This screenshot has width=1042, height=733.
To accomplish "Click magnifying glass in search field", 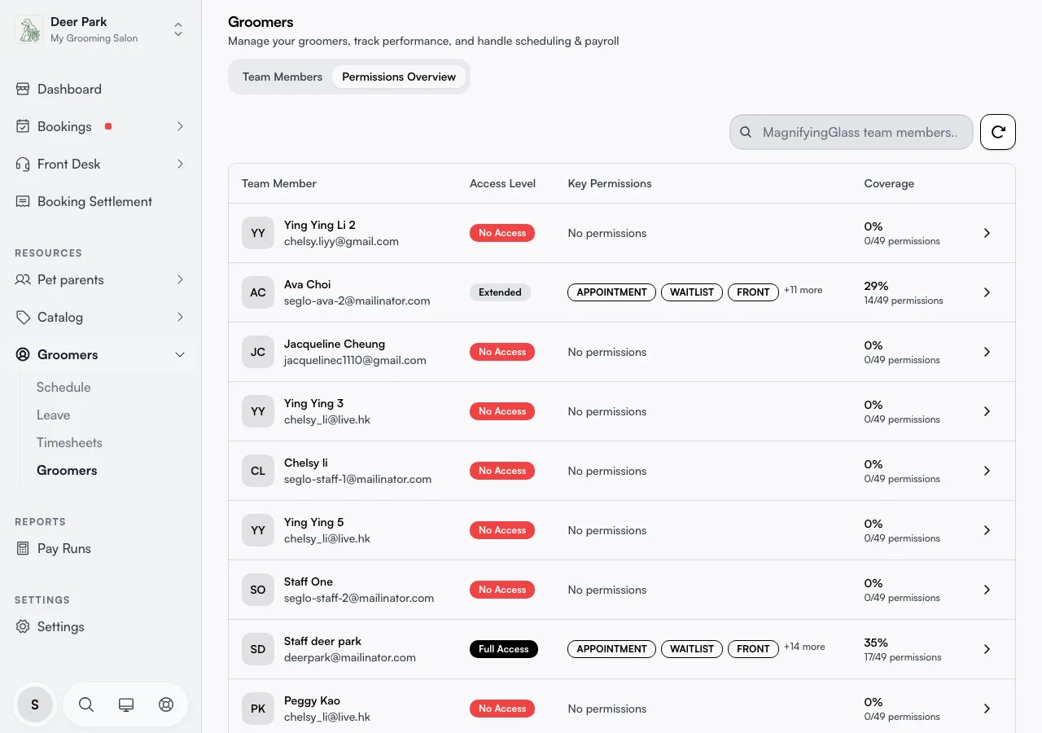I will pyautogui.click(x=745, y=132).
